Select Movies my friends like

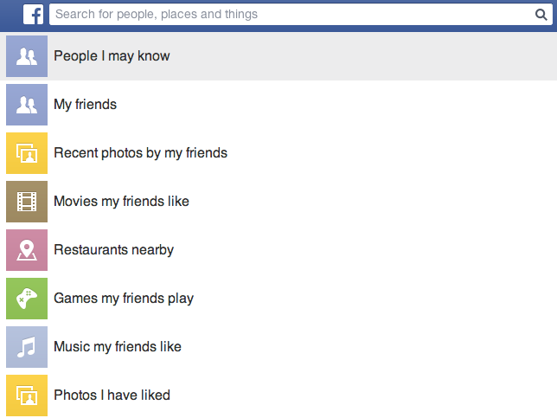(x=121, y=202)
